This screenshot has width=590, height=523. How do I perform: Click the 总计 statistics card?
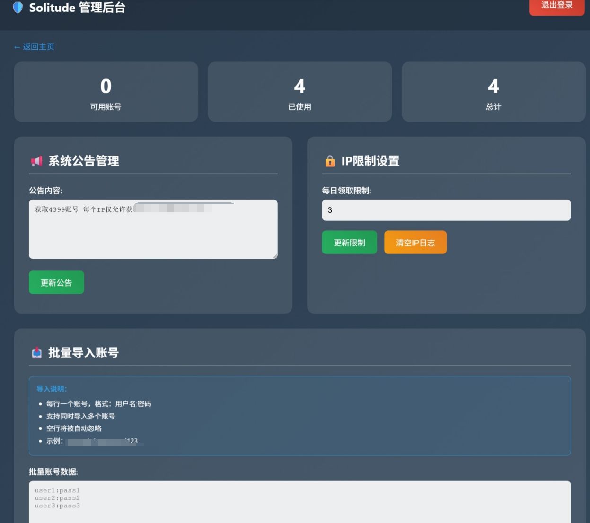[493, 92]
